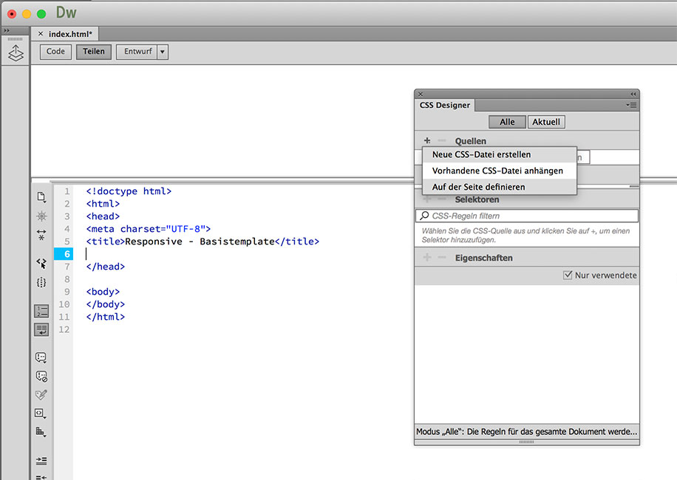Click the CSS-Regeln filtern search field
This screenshot has height=480, width=677.
[x=526, y=216]
